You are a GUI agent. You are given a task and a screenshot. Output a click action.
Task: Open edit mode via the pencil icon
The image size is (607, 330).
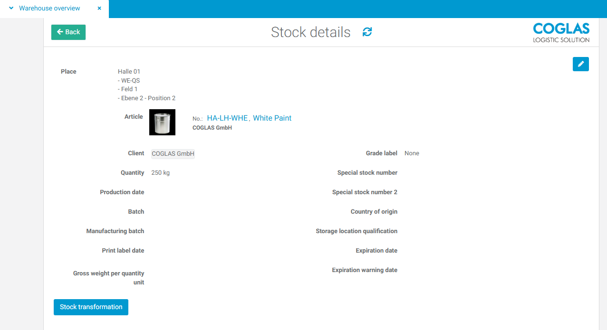[x=580, y=64]
